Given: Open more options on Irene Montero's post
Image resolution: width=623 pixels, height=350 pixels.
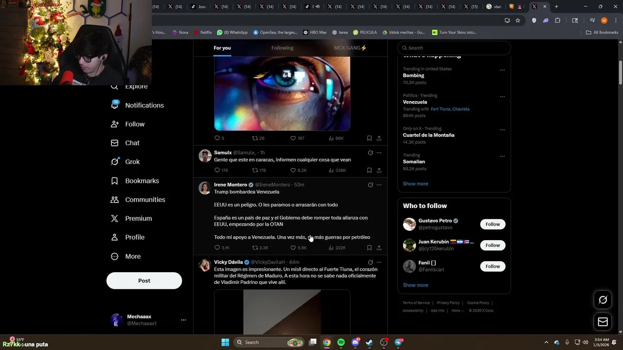Looking at the screenshot, I should pyautogui.click(x=379, y=185).
